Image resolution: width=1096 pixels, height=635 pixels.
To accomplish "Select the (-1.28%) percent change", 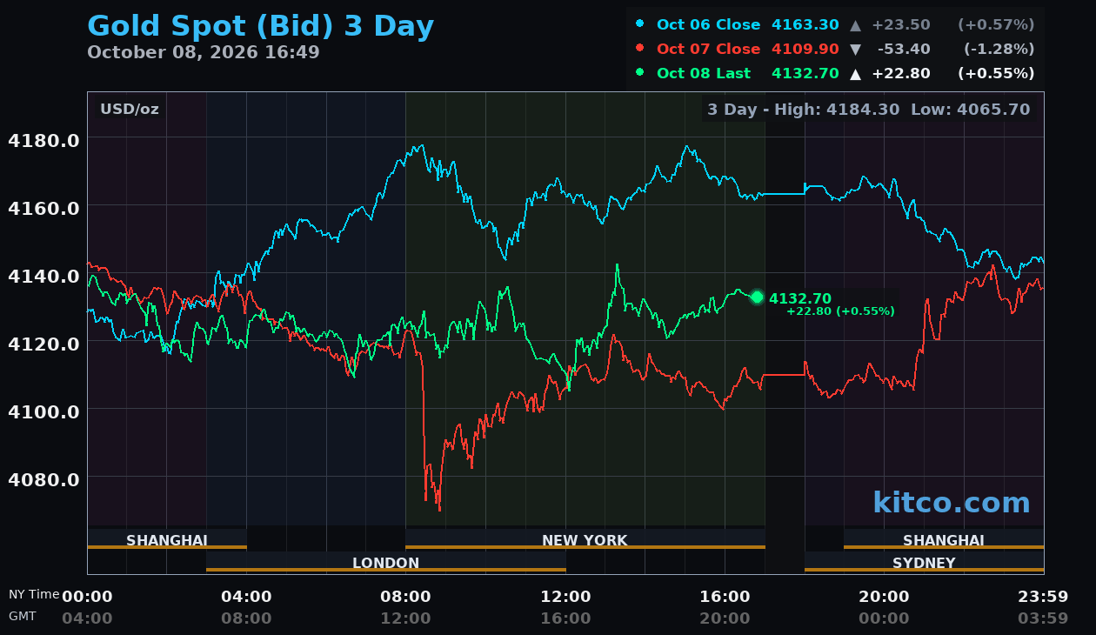I will [x=999, y=49].
